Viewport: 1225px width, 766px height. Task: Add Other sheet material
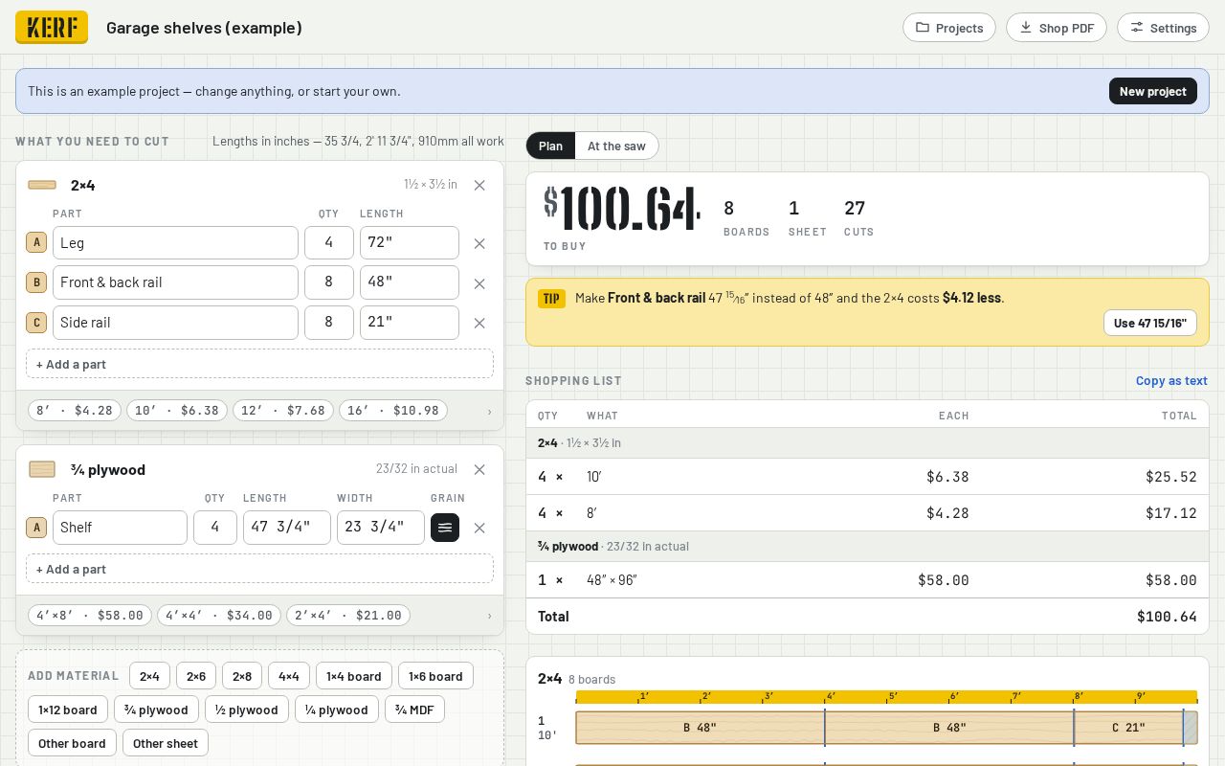click(166, 743)
